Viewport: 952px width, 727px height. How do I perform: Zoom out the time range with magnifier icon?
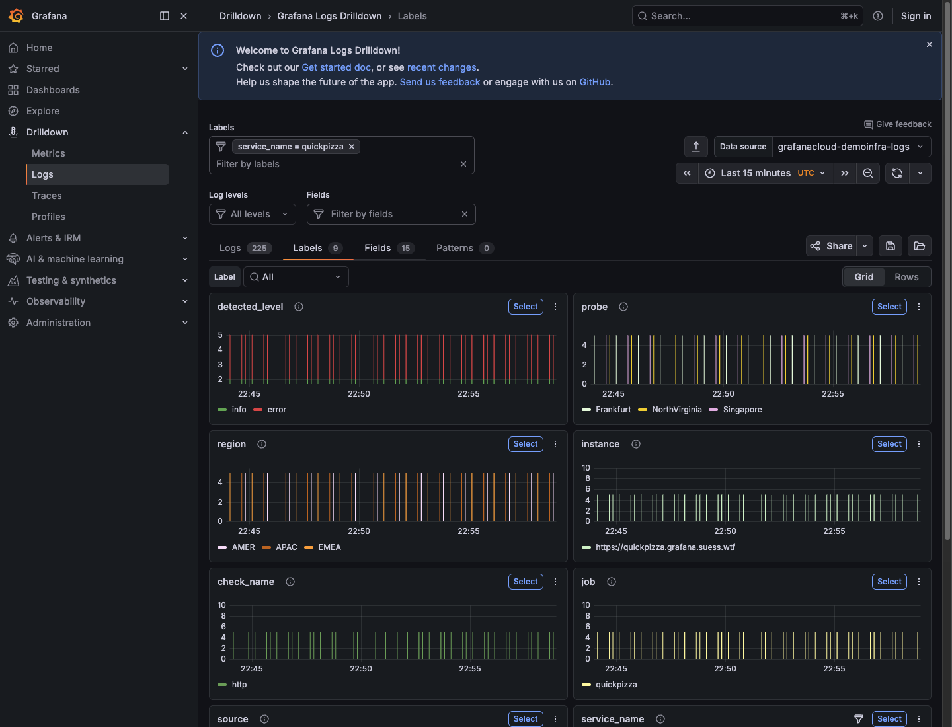click(868, 173)
